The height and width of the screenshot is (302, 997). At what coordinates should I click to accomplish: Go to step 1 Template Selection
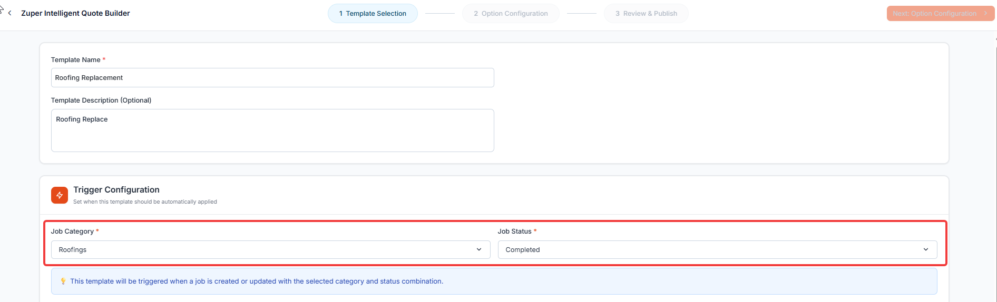point(373,14)
